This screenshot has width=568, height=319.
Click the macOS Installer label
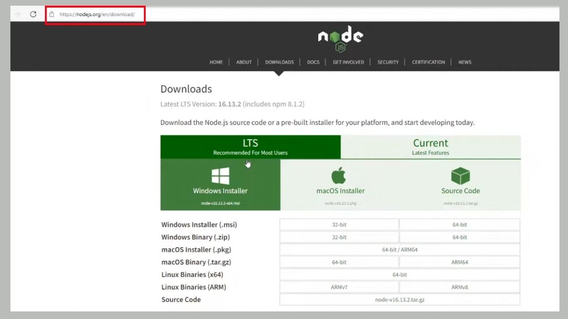340,191
